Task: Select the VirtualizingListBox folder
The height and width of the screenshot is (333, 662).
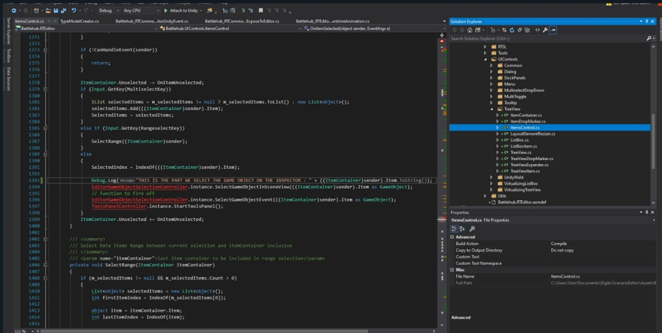Action: (521, 183)
